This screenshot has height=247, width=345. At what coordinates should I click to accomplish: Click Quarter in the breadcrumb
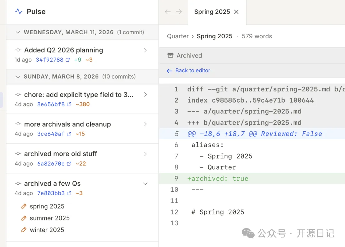pos(178,36)
